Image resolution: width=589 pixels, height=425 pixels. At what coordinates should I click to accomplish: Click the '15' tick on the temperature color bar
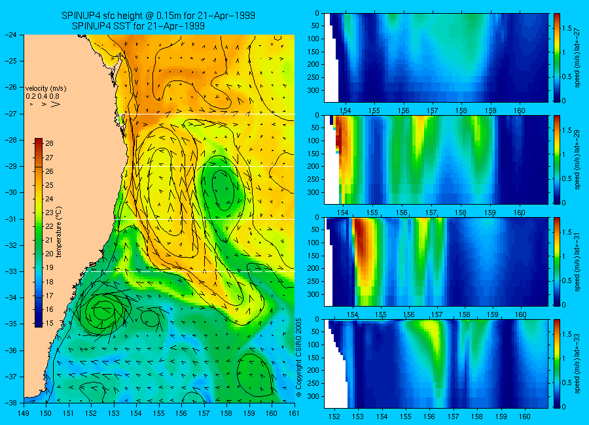(x=49, y=323)
